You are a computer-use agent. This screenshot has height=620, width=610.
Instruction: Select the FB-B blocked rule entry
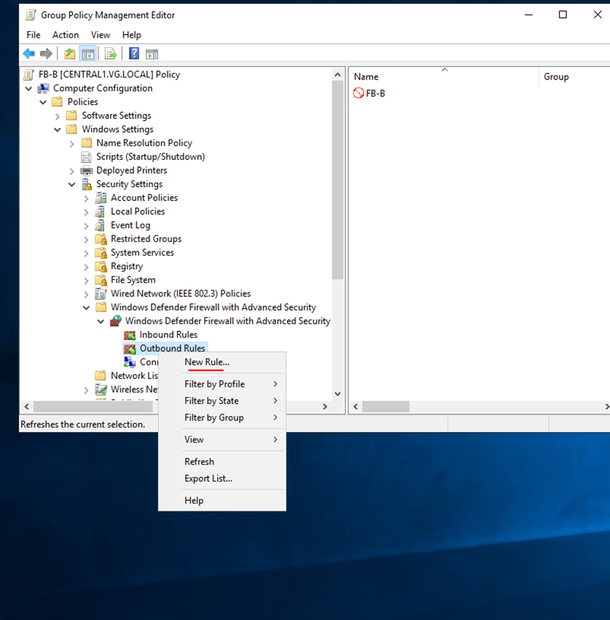(375, 93)
